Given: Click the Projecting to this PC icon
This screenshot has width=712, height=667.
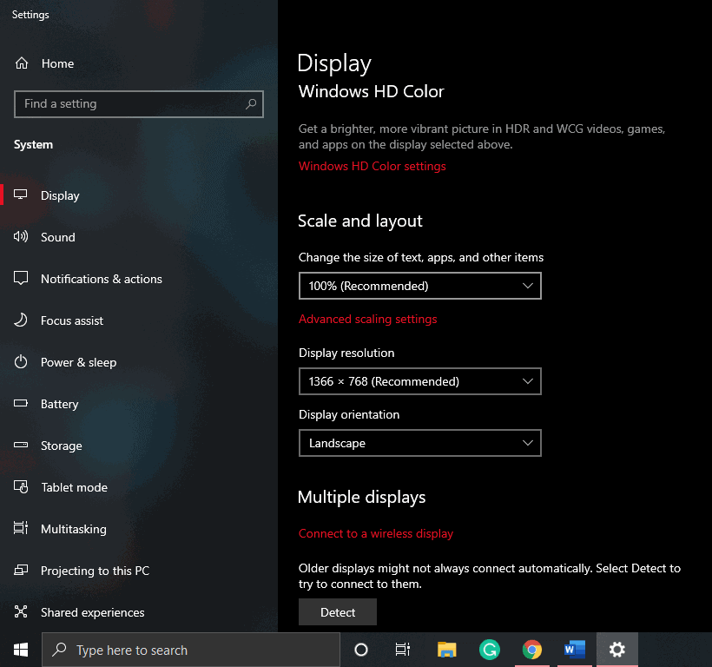Looking at the screenshot, I should point(21,570).
